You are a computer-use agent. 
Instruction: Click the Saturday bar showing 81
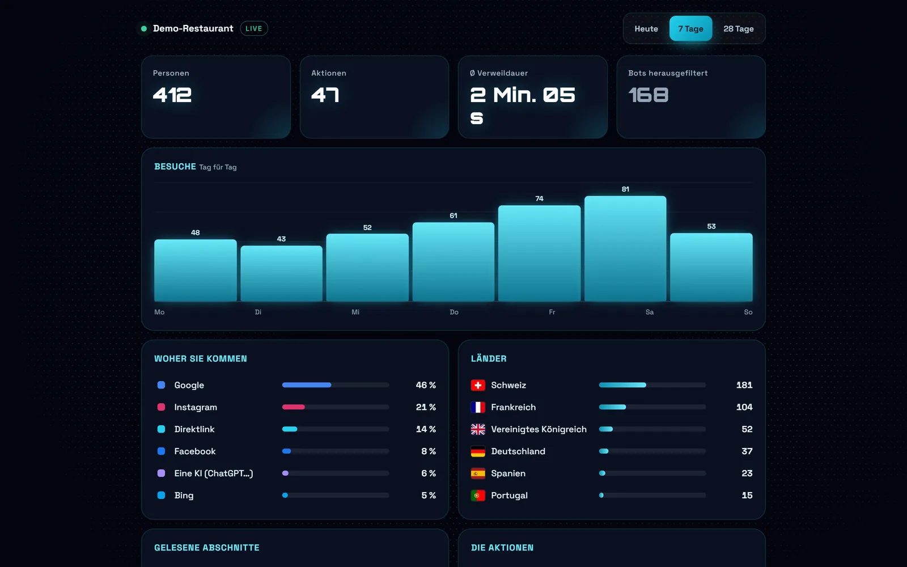click(x=625, y=248)
